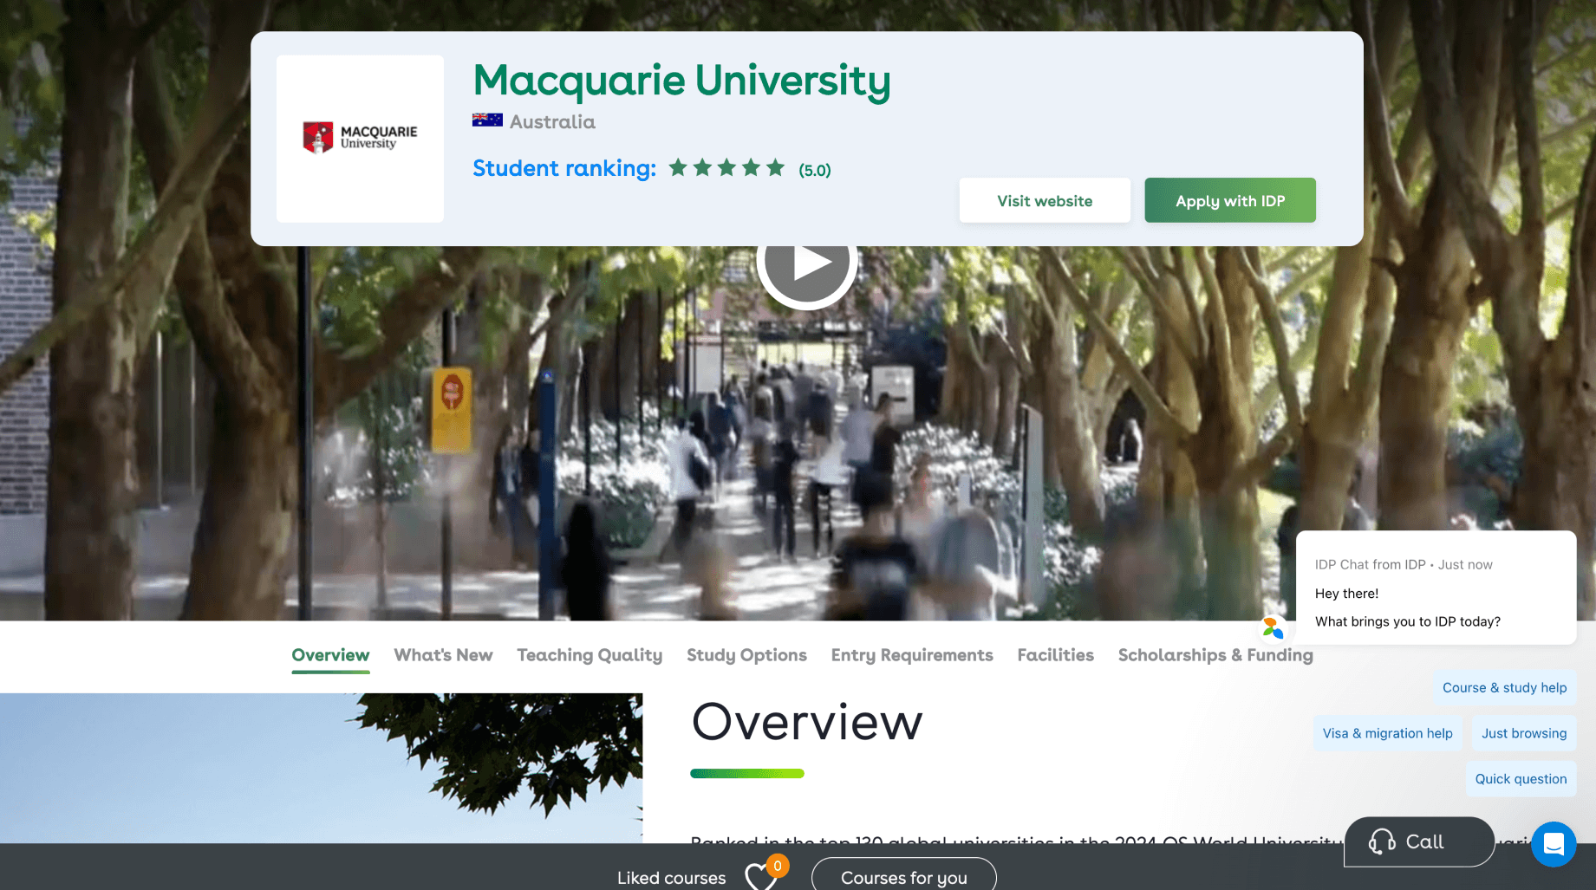
Task: Open the Study Options tab
Action: pyautogui.click(x=746, y=655)
